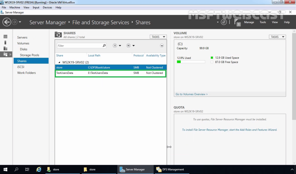Click the right-side vertical scrollbar
This screenshot has width=296, height=174.
294,76
